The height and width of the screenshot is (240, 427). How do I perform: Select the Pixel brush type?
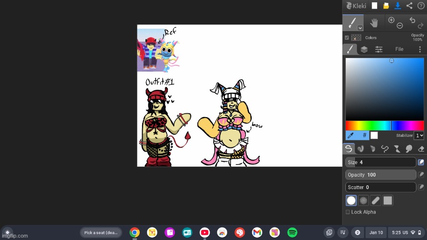click(x=385, y=149)
